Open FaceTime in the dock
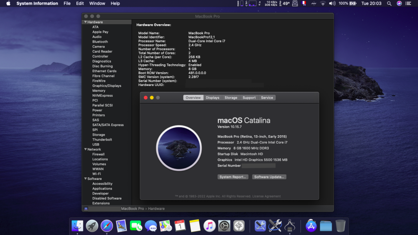This screenshot has width=418, height=235. (x=136, y=226)
